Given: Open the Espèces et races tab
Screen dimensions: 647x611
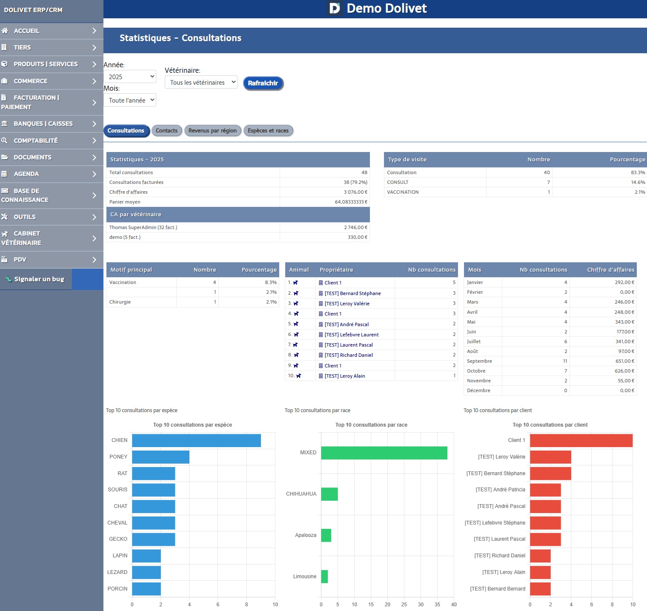Looking at the screenshot, I should (x=268, y=131).
